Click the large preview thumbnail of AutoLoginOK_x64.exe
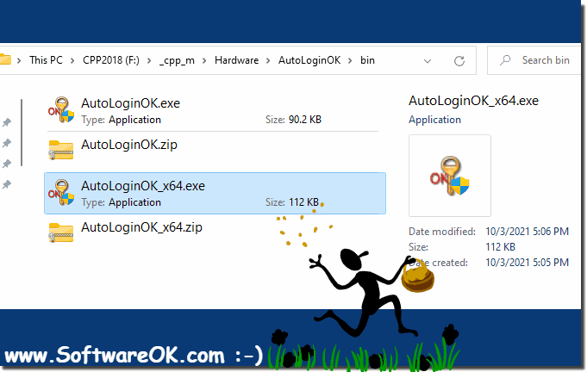The height and width of the screenshot is (372, 587). click(450, 176)
